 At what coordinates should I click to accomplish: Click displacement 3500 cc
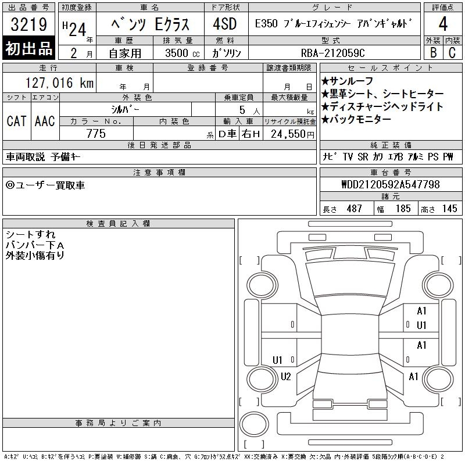click(183, 53)
